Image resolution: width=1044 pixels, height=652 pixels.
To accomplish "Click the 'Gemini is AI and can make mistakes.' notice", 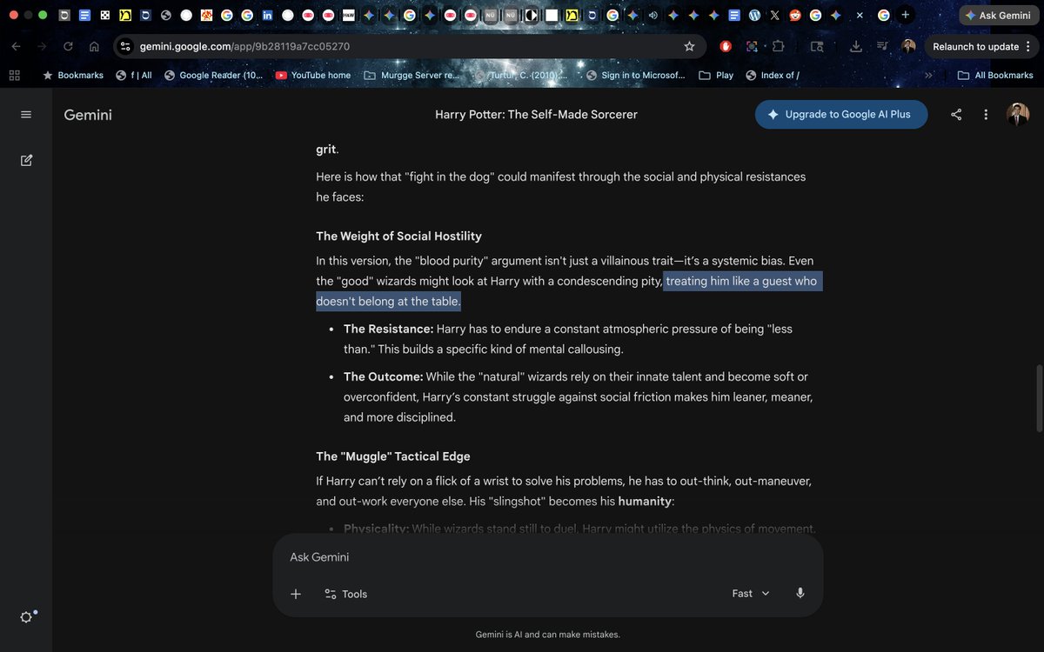I will coord(548,635).
